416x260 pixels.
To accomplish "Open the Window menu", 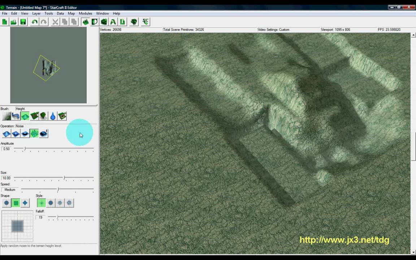I will pos(103,13).
